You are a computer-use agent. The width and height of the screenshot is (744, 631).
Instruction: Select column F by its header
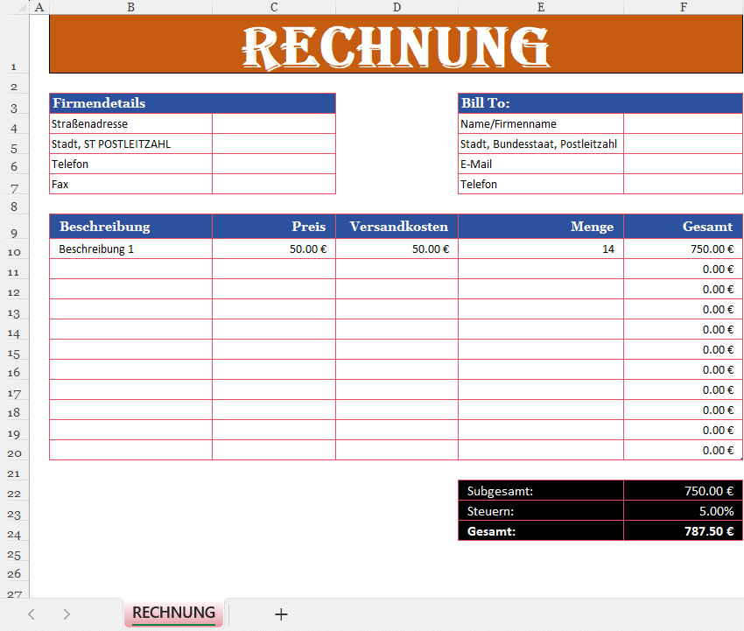tap(683, 7)
